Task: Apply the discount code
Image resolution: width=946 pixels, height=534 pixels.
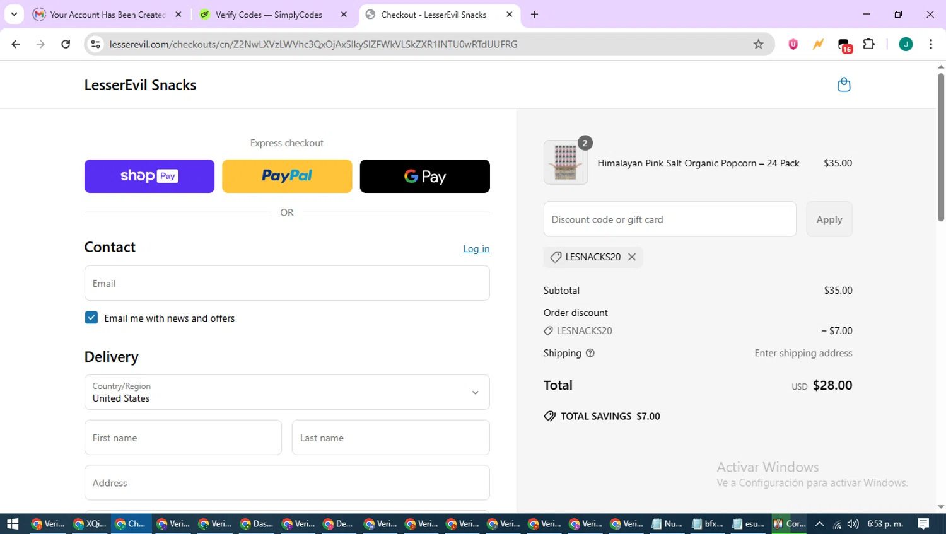Action: click(x=829, y=219)
